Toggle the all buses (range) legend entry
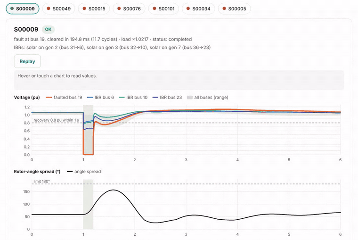 [207, 98]
